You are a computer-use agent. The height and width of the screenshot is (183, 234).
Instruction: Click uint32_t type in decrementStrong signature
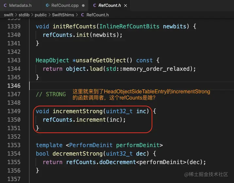[119, 154]
